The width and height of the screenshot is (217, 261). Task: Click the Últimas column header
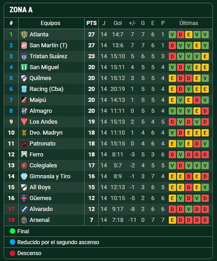click(x=189, y=23)
